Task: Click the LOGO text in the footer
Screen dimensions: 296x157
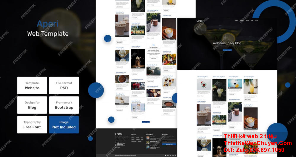Action: click(118, 134)
